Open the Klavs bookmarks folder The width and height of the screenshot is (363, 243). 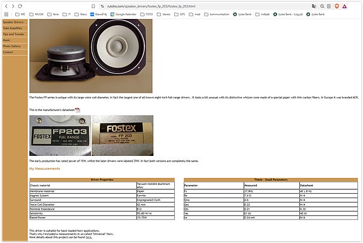[81, 15]
